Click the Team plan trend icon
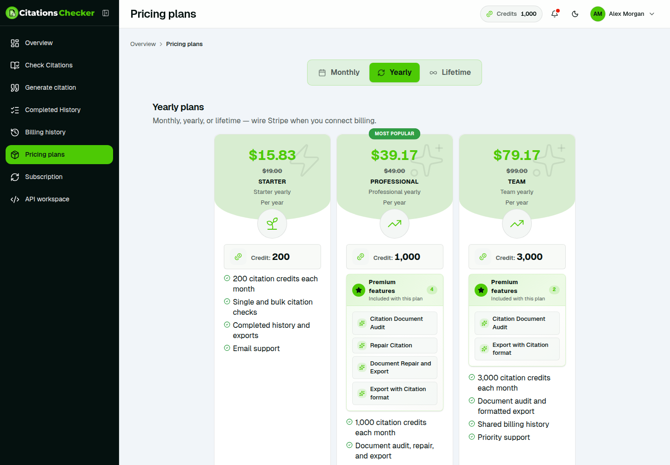The height and width of the screenshot is (465, 670). 517,224
